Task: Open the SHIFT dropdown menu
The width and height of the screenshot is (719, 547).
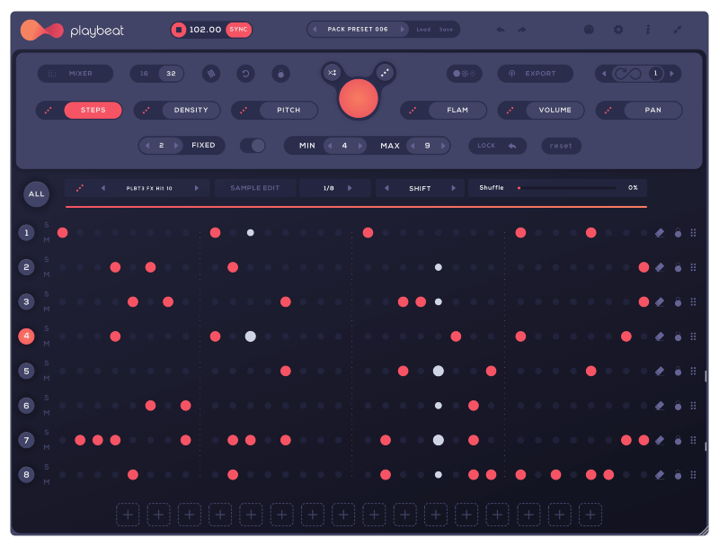Action: click(419, 188)
